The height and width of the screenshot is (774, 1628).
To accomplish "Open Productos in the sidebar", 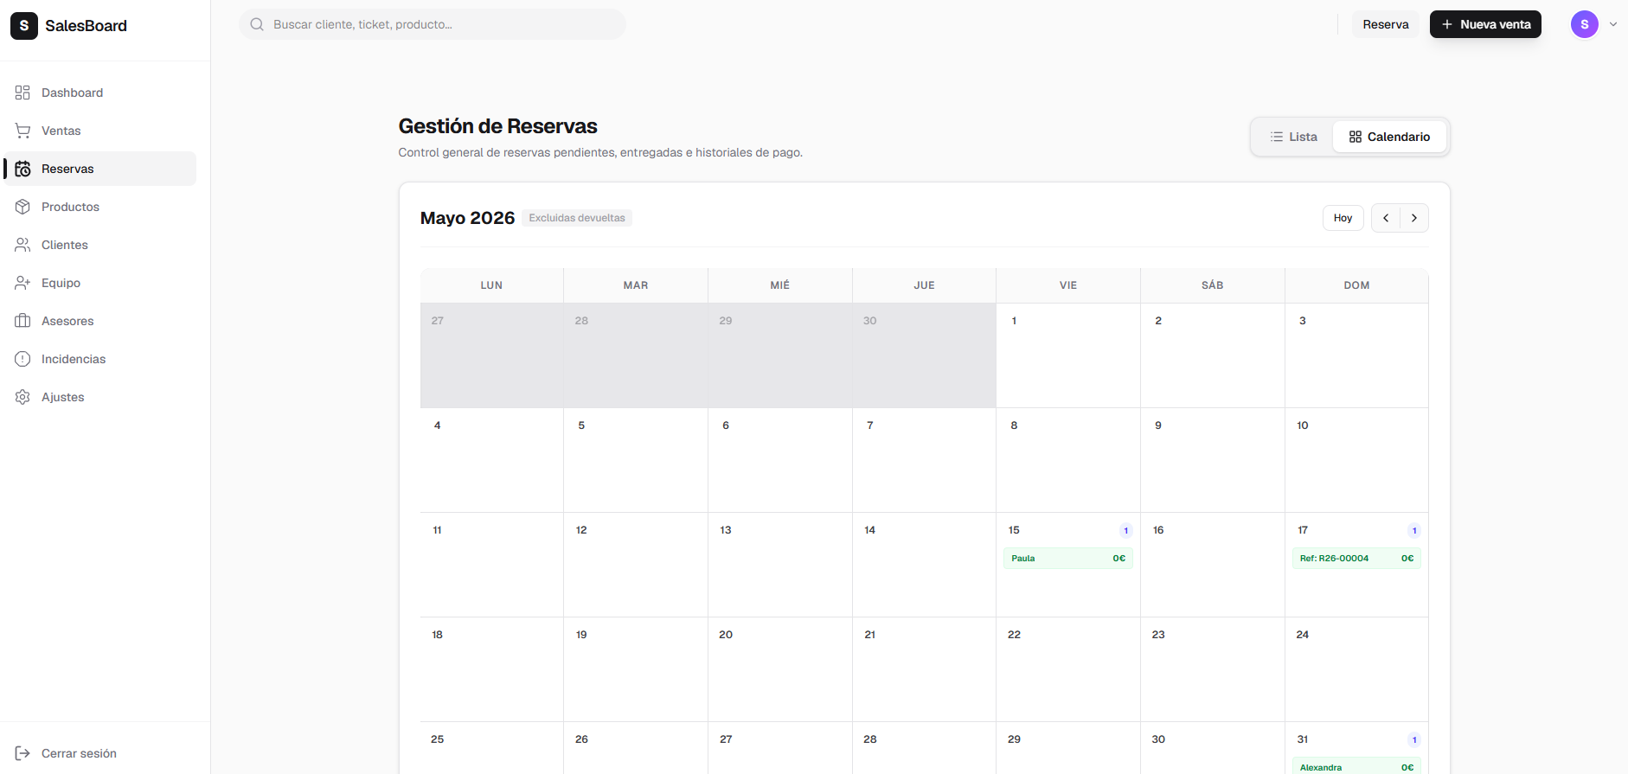I will tap(100, 207).
